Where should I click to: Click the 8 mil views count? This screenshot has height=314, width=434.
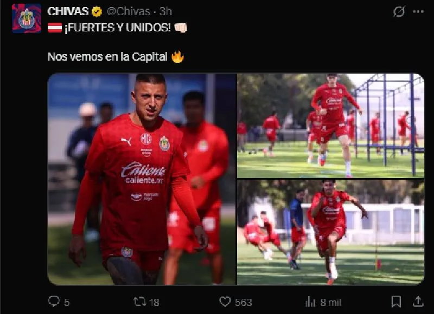coord(331,303)
